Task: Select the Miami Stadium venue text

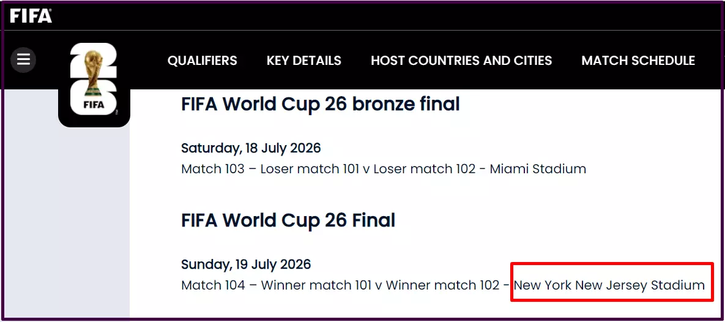Action: tap(538, 169)
